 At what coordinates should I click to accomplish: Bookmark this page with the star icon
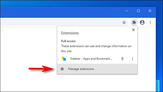click(x=124, y=22)
